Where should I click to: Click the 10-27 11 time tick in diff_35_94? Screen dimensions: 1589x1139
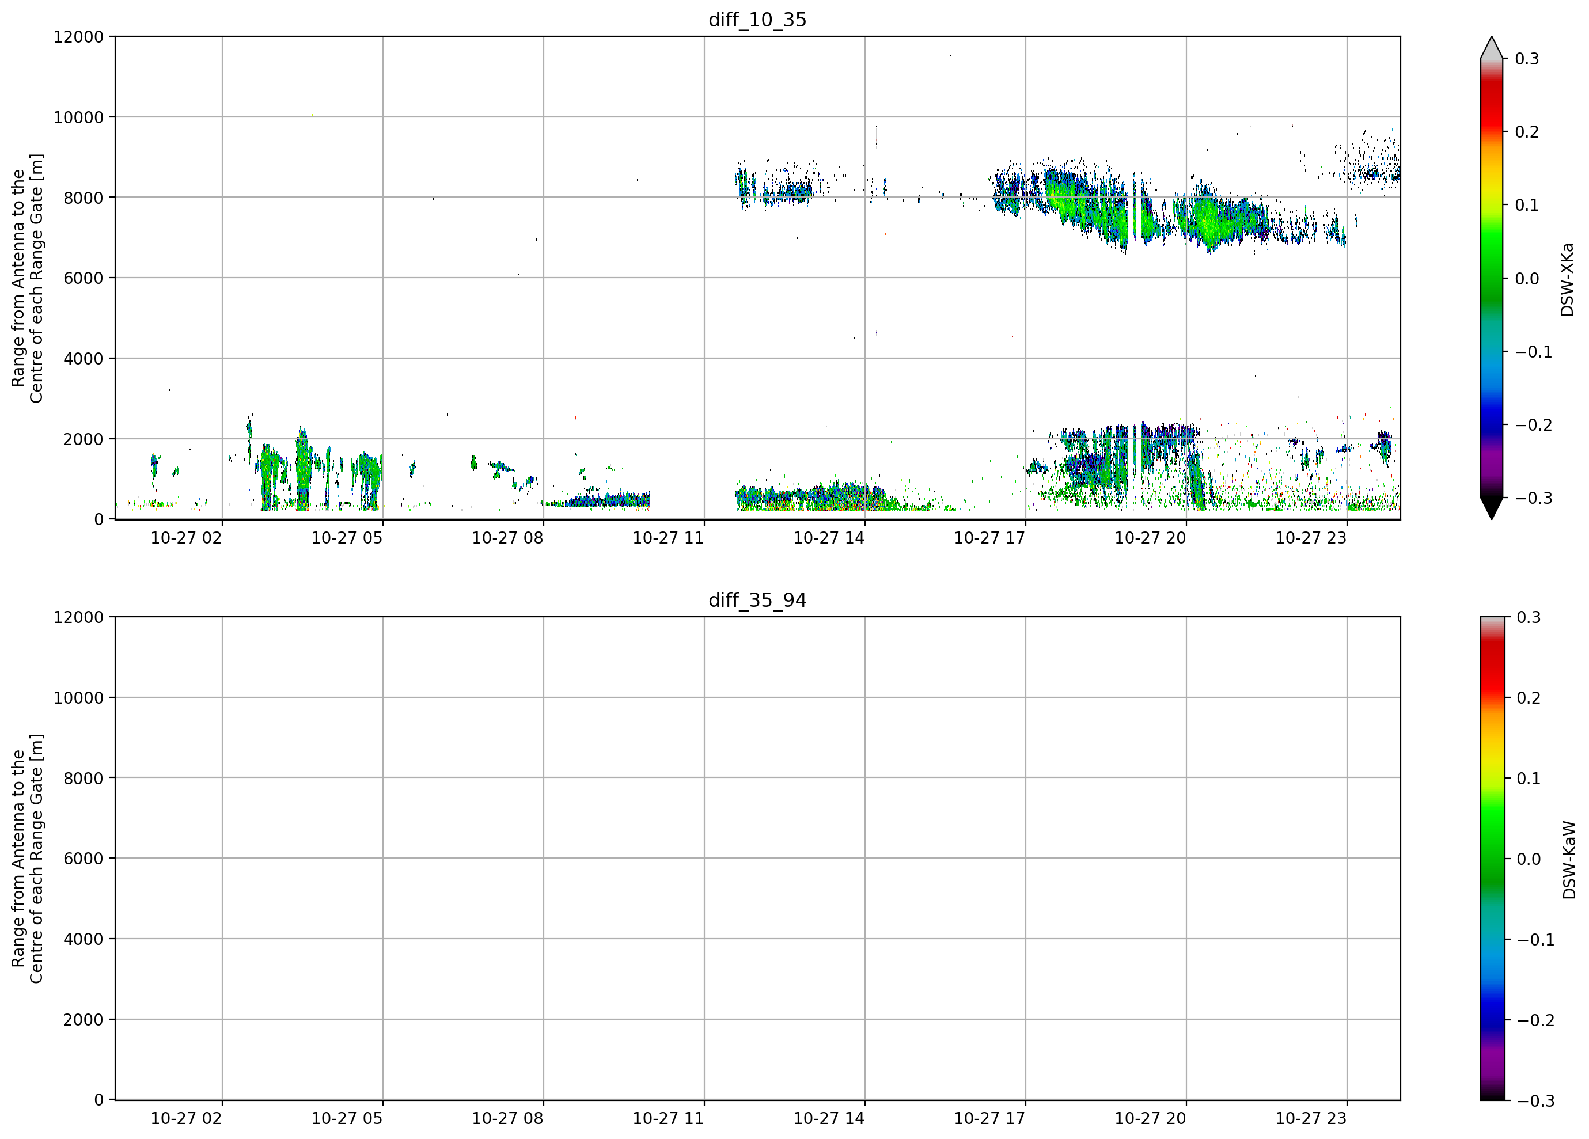[x=669, y=1119]
